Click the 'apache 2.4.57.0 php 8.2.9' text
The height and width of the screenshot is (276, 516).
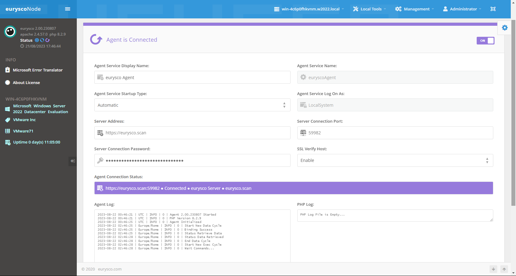[x=43, y=34]
